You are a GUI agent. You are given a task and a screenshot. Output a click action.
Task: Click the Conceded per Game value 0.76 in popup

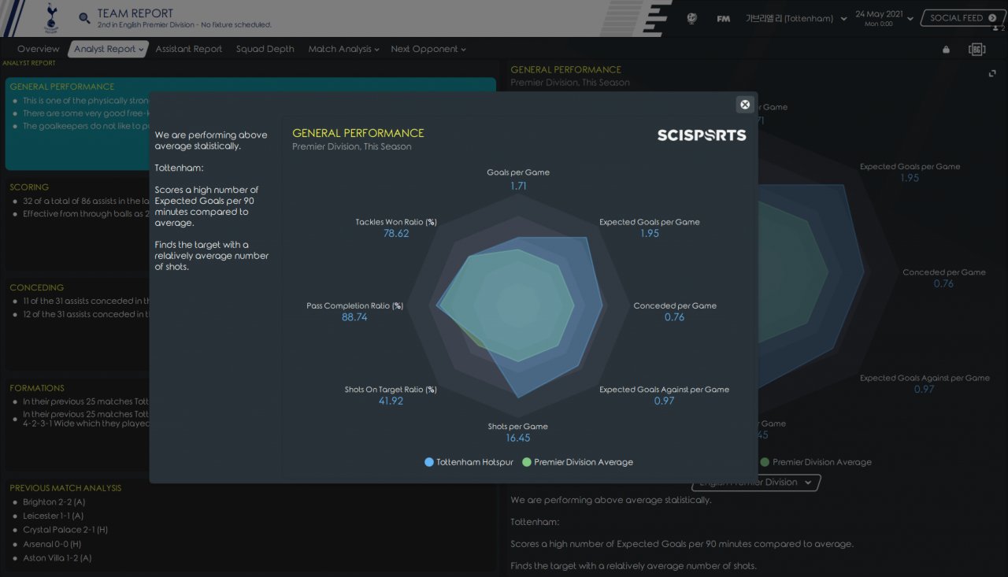tap(675, 317)
